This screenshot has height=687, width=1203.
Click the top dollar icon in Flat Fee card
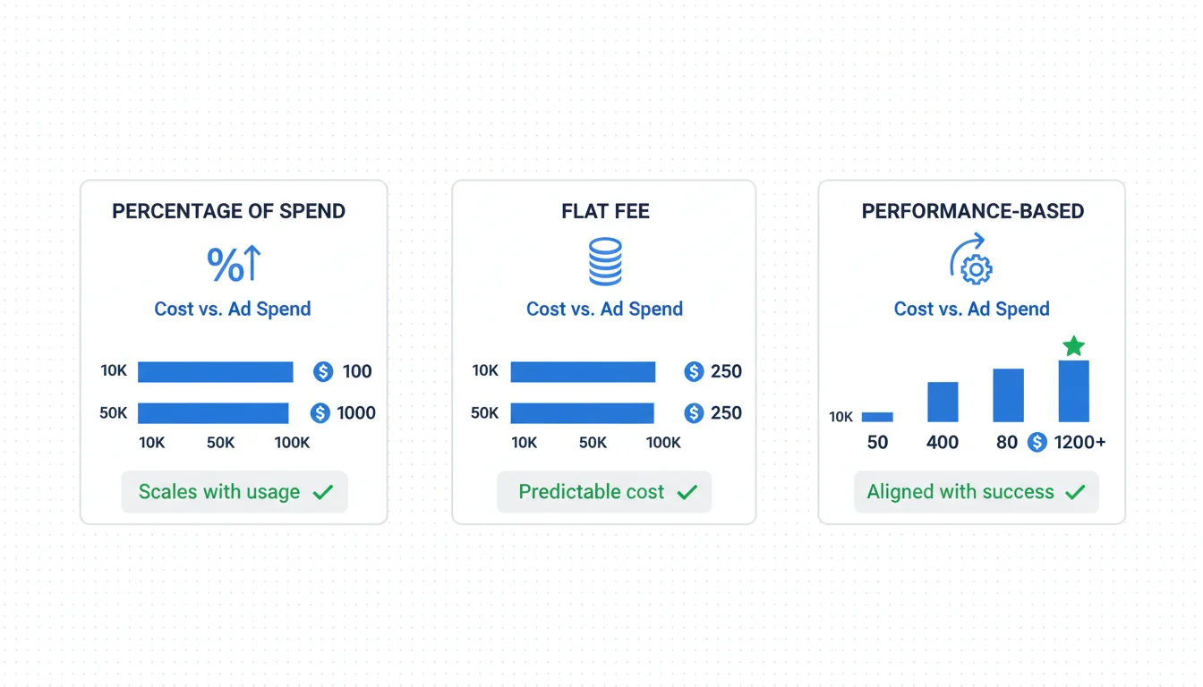694,371
